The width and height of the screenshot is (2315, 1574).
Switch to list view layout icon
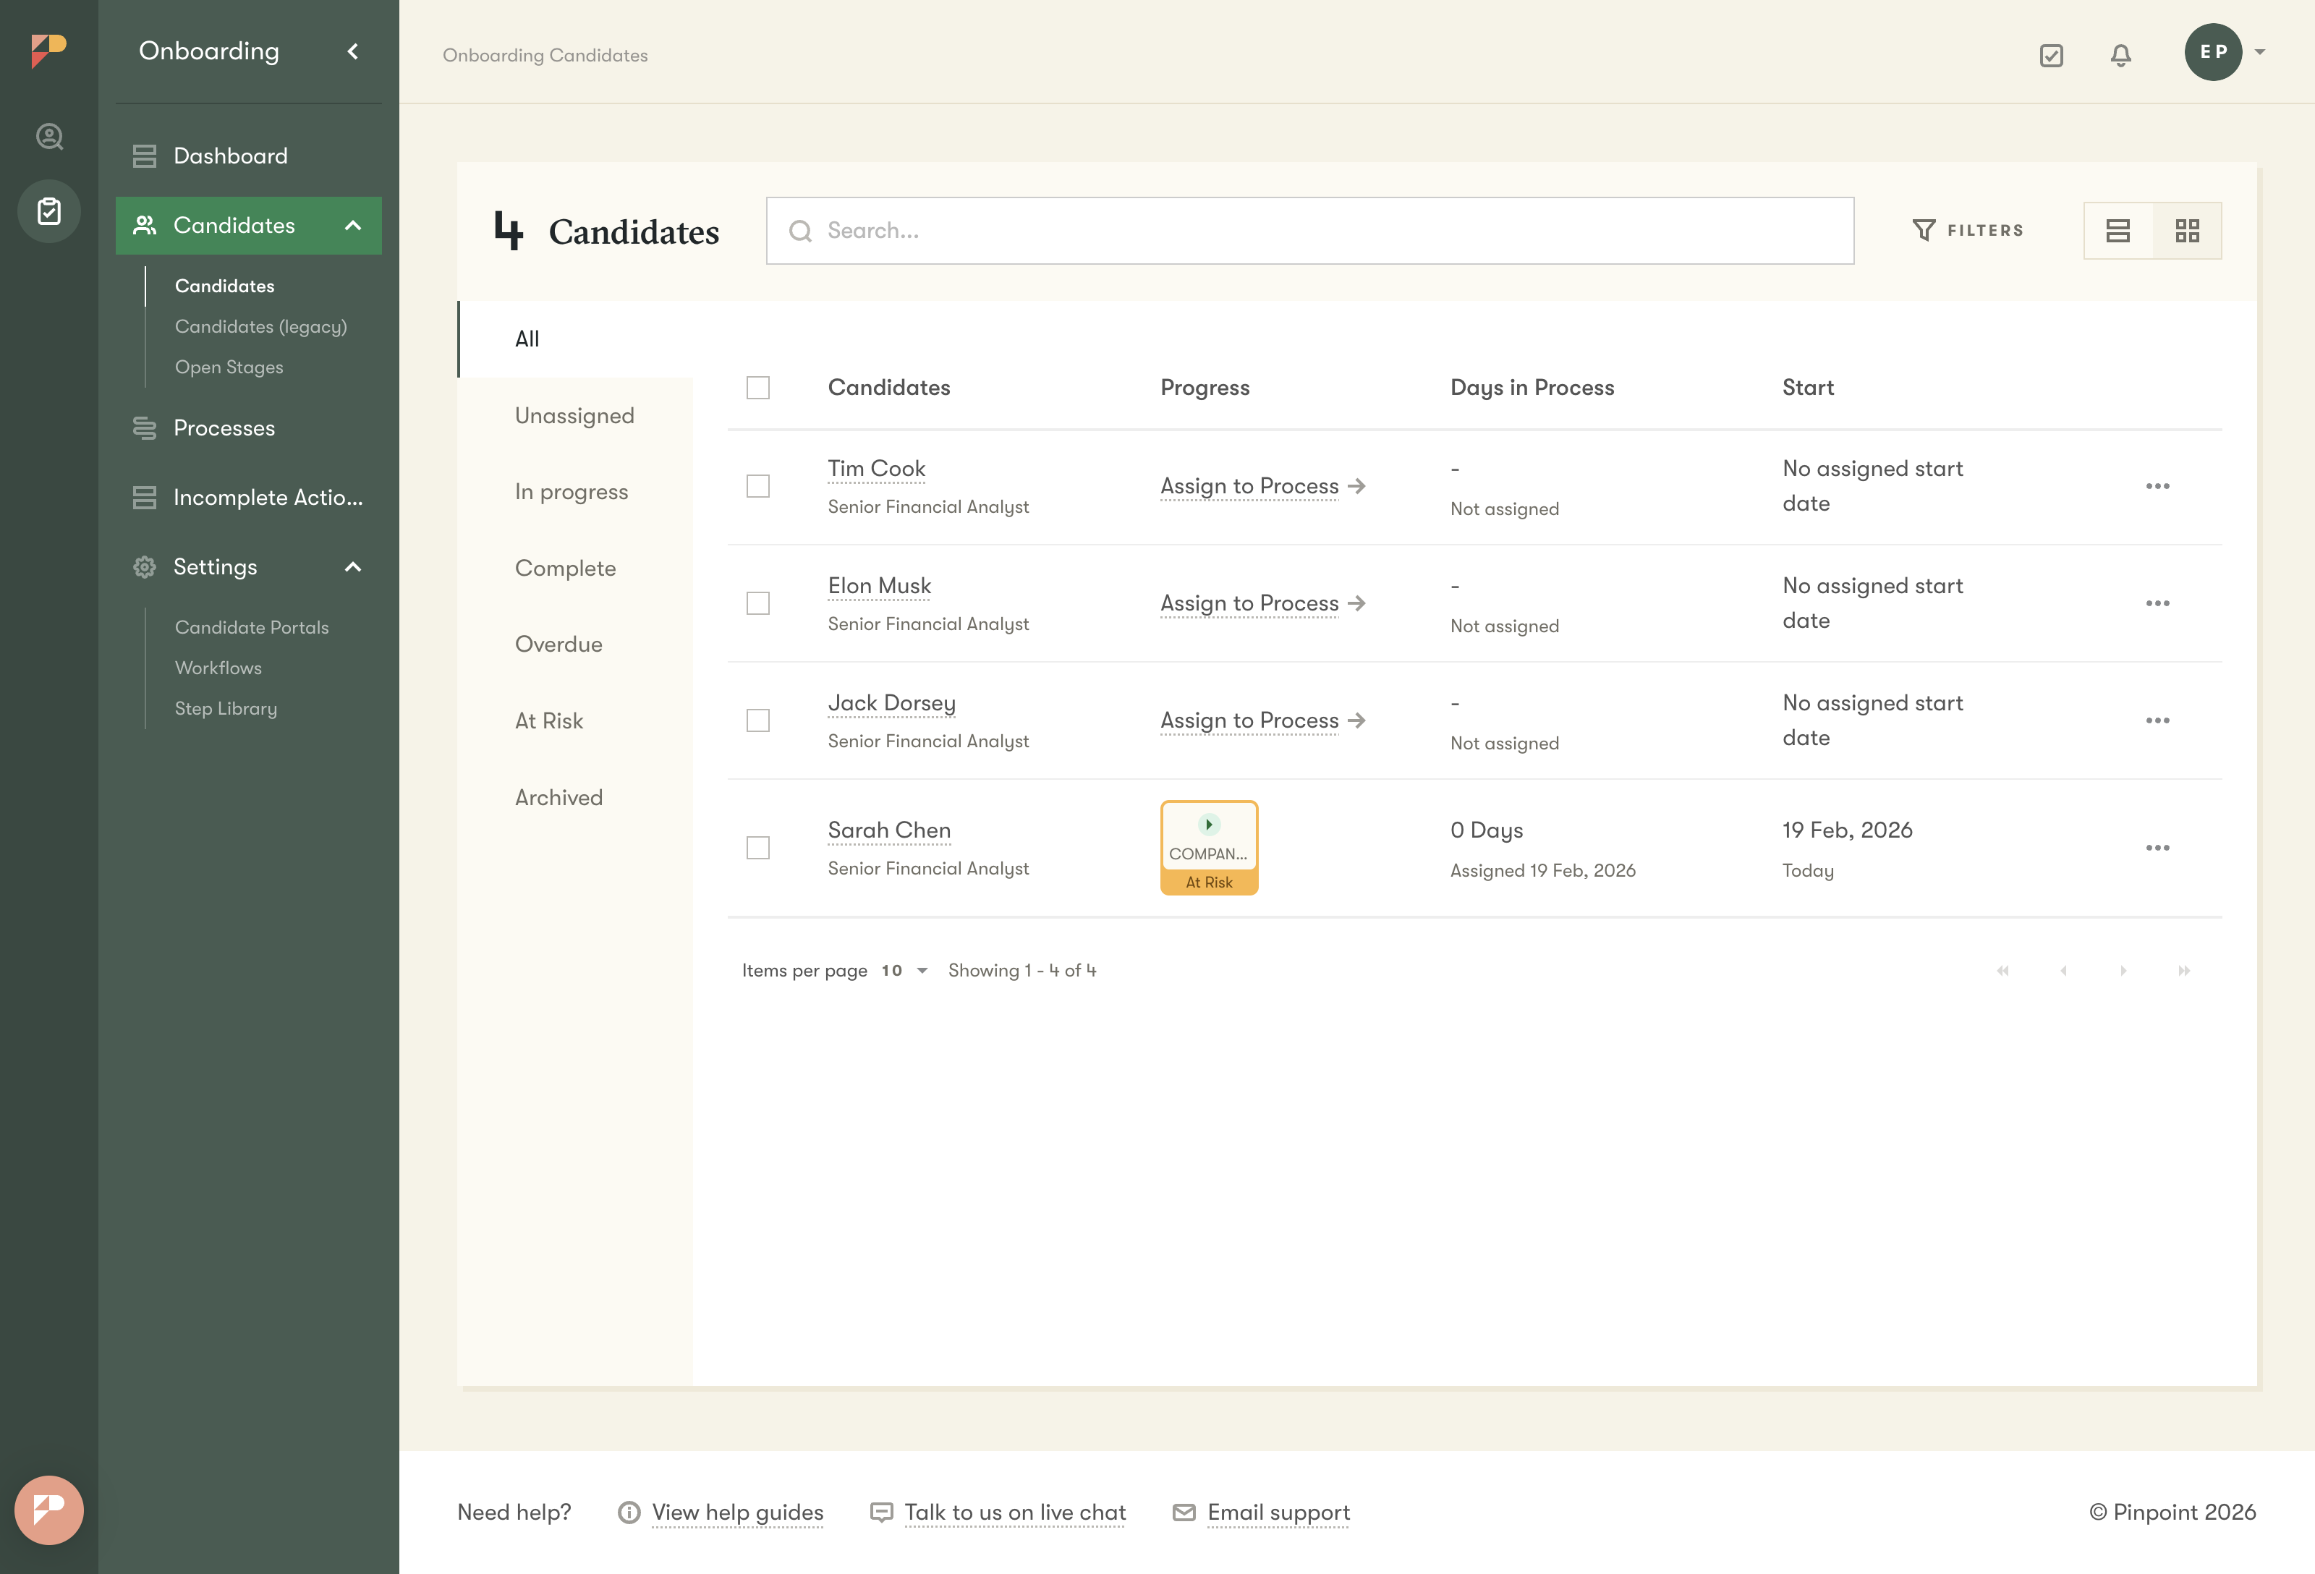coord(2118,231)
